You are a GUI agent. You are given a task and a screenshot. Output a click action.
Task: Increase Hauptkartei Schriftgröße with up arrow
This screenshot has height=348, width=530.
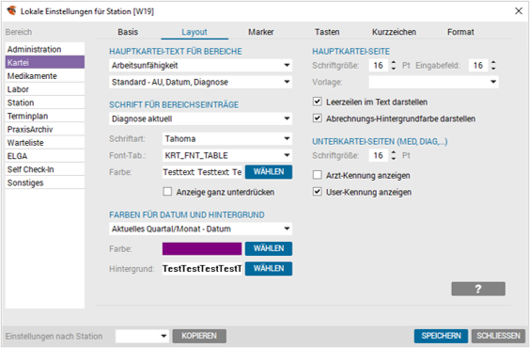pos(394,62)
